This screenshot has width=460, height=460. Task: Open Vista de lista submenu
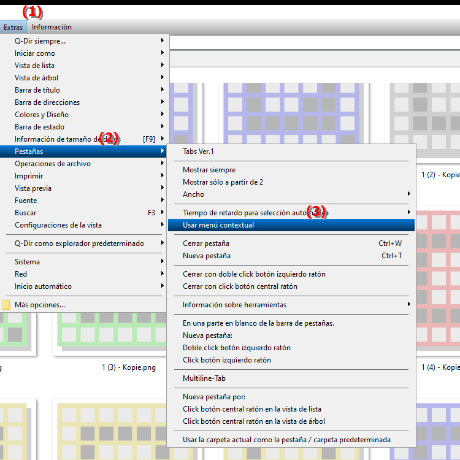click(x=84, y=66)
